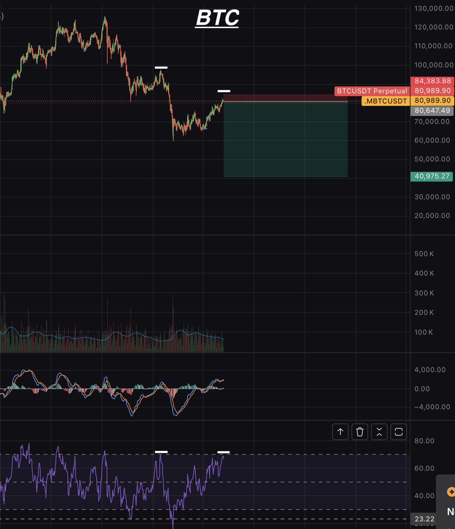Image resolution: width=455 pixels, height=529 pixels.
Task: Click the 80.00 RSI axis label
Action: coord(424,441)
